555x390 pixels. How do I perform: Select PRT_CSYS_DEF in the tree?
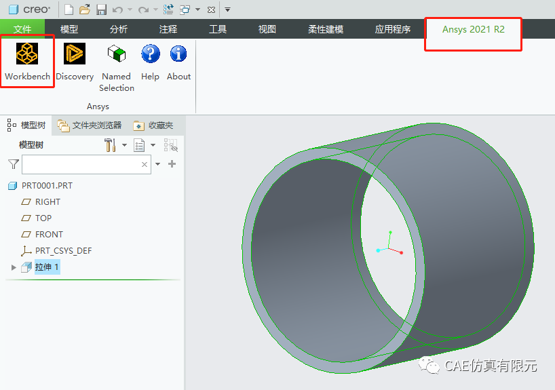pos(63,251)
